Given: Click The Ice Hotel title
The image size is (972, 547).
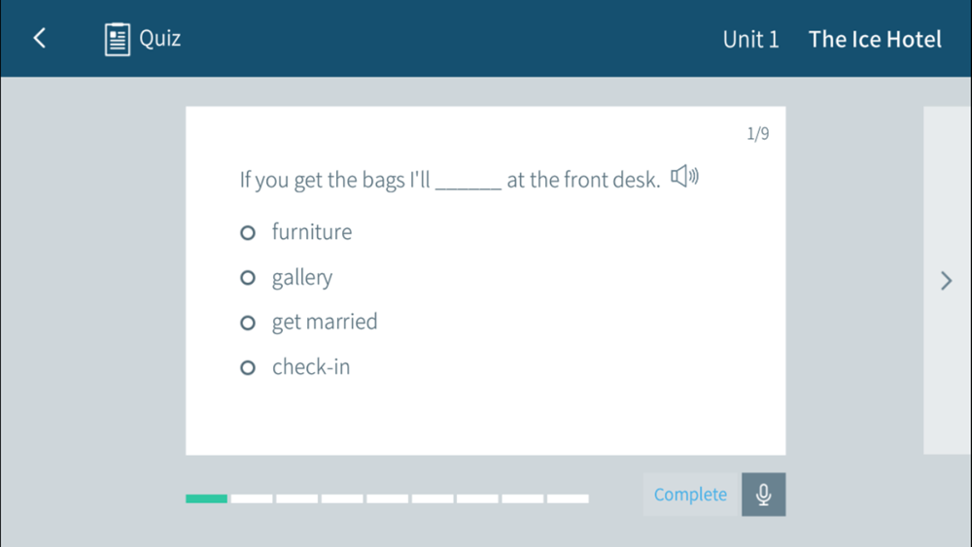Looking at the screenshot, I should 875,40.
